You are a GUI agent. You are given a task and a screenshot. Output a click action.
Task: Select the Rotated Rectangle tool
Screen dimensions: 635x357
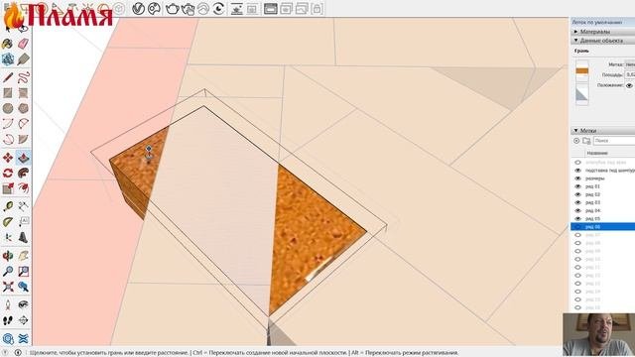(x=23, y=92)
